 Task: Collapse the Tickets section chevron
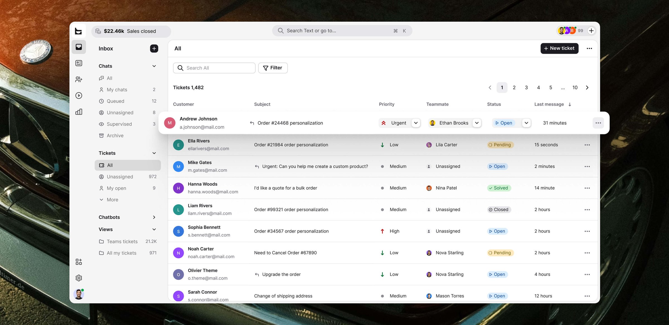(154, 153)
